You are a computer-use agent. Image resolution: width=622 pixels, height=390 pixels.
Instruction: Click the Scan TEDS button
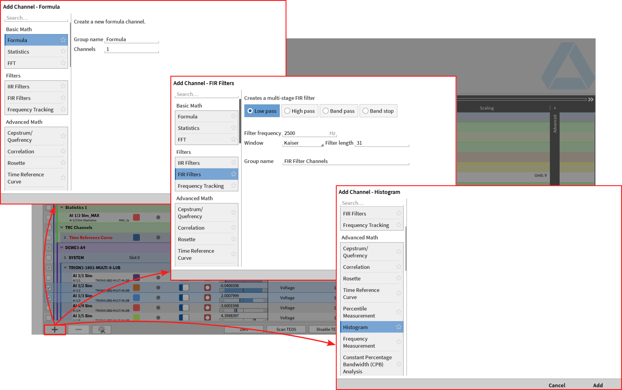tap(286, 329)
